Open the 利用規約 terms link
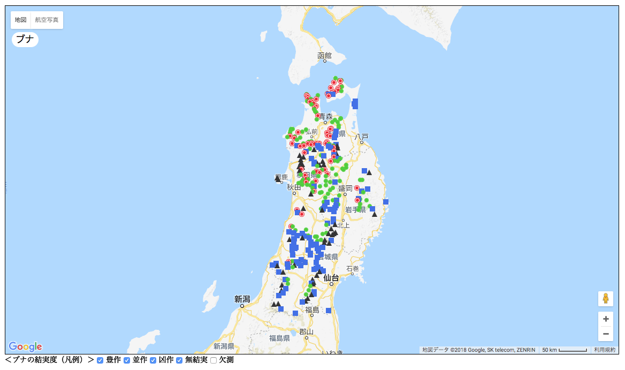 click(604, 350)
